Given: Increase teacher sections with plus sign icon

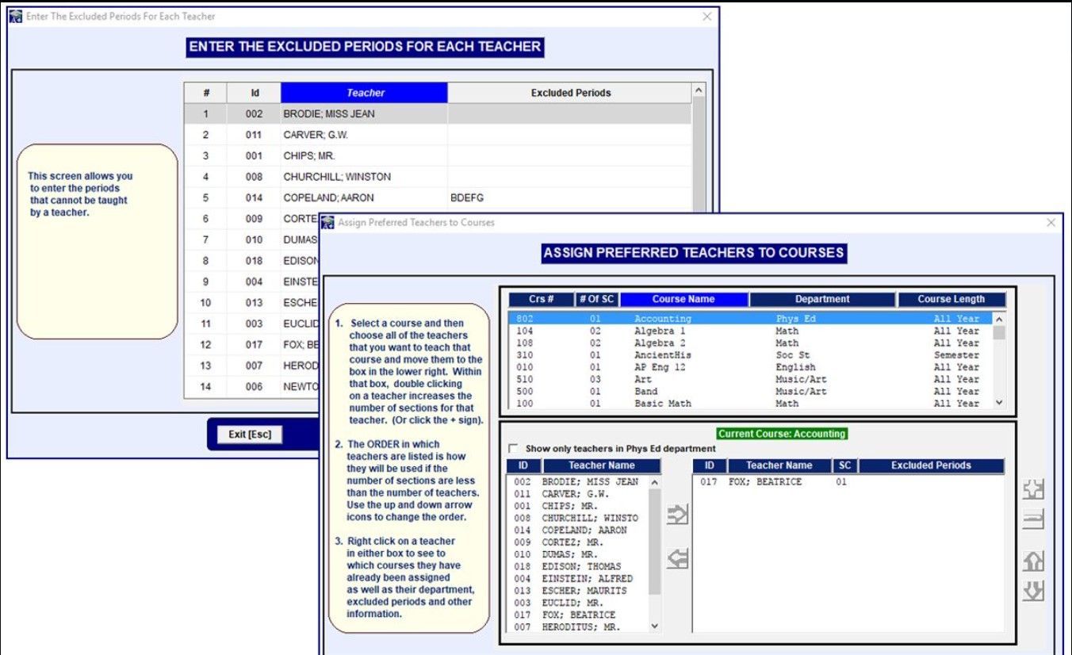Looking at the screenshot, I should click(x=1033, y=488).
